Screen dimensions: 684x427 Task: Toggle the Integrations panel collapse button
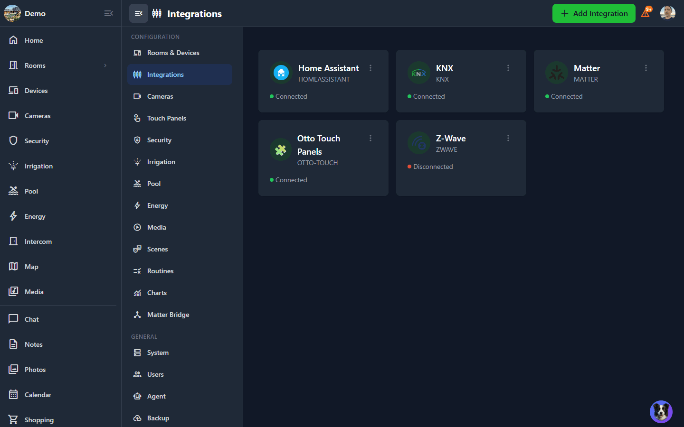[138, 13]
